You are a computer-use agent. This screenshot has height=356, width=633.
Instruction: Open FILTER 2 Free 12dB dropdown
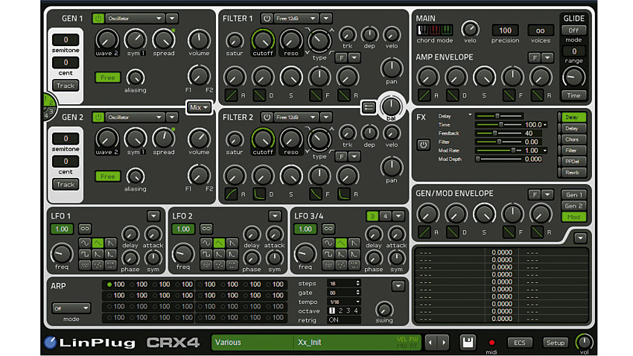pos(296,117)
